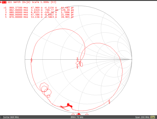Change the Smith (R+jX) format
157x119 pixels.
point(24,2)
